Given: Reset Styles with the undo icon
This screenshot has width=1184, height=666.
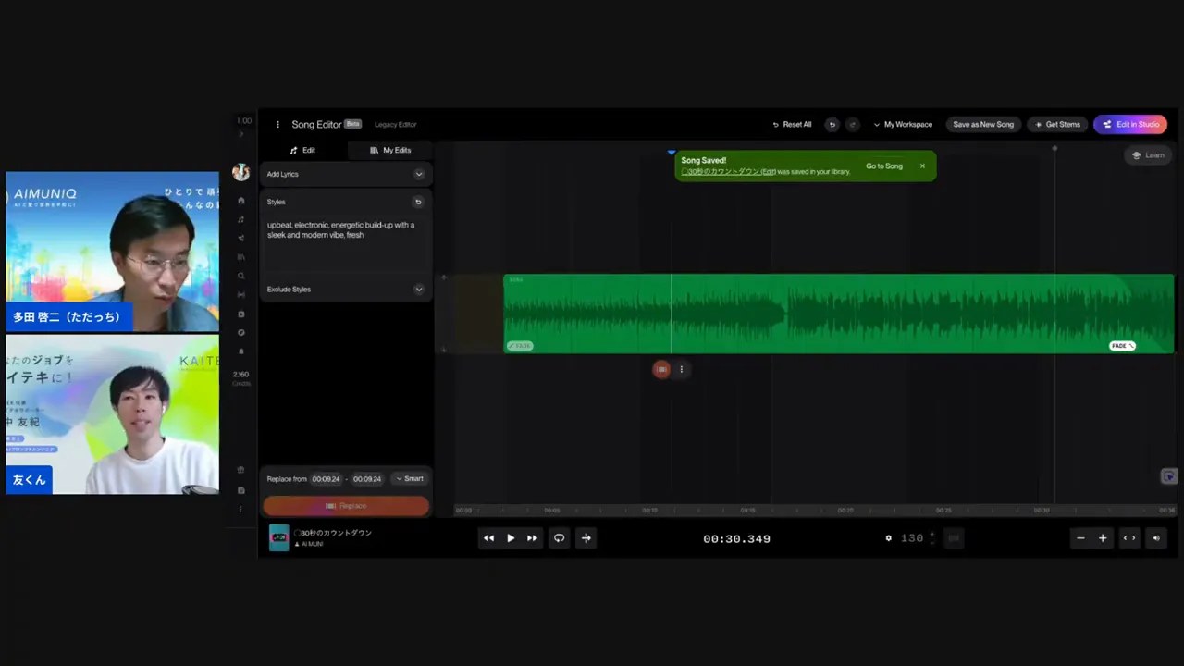Looking at the screenshot, I should click(x=418, y=202).
